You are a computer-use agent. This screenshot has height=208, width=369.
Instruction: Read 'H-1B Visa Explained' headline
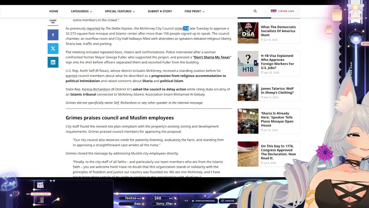[x=277, y=62]
